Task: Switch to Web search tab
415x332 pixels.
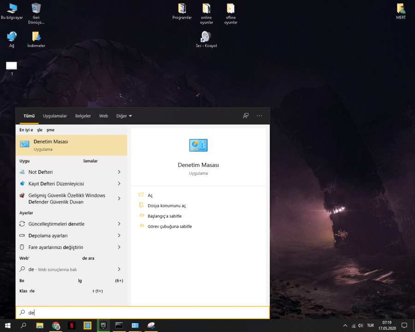Action: [x=103, y=116]
